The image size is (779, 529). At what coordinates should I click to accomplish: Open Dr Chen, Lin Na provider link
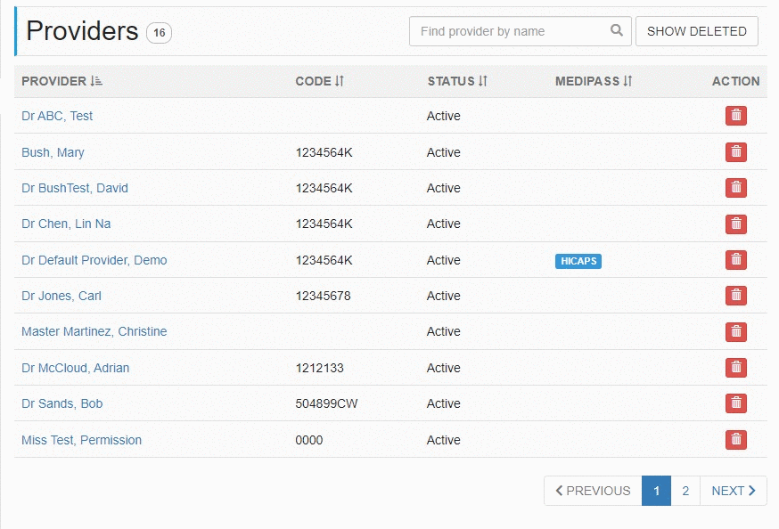coord(66,224)
